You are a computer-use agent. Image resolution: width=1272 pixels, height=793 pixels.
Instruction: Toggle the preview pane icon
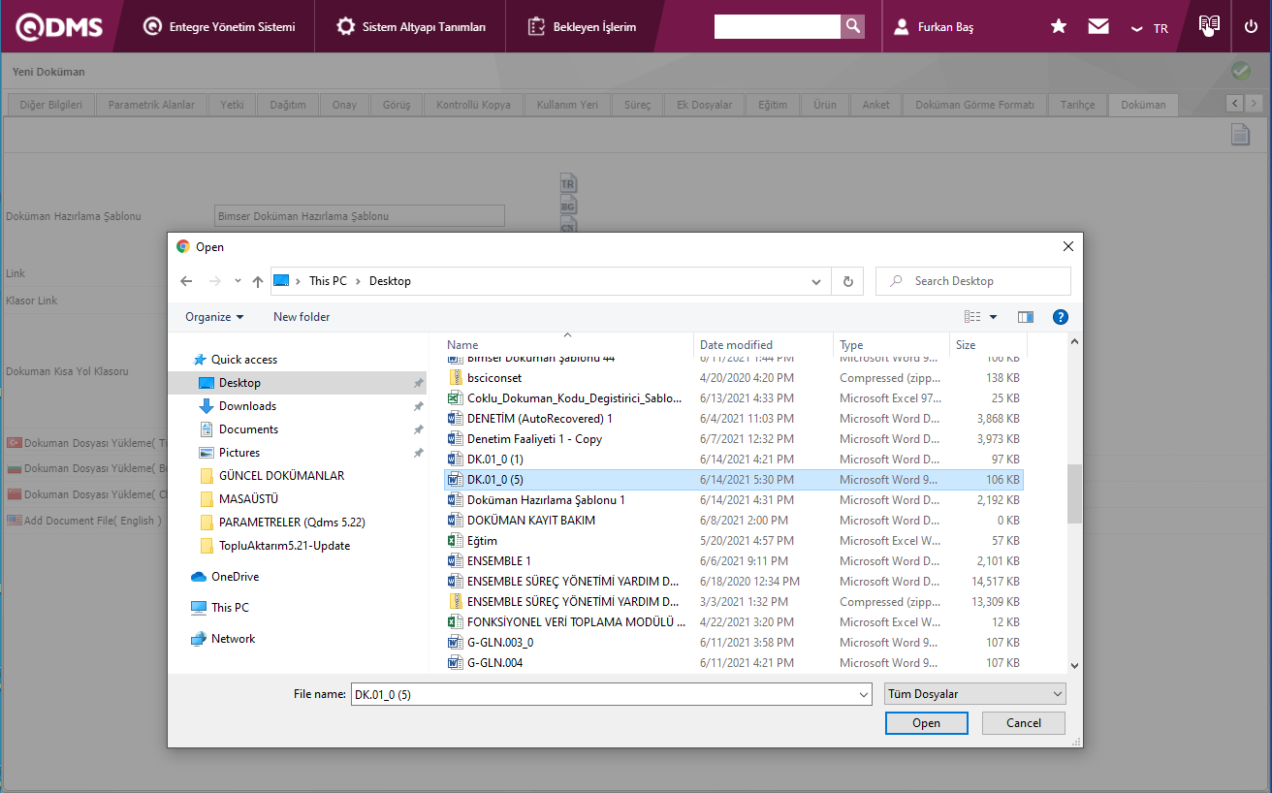click(1025, 317)
